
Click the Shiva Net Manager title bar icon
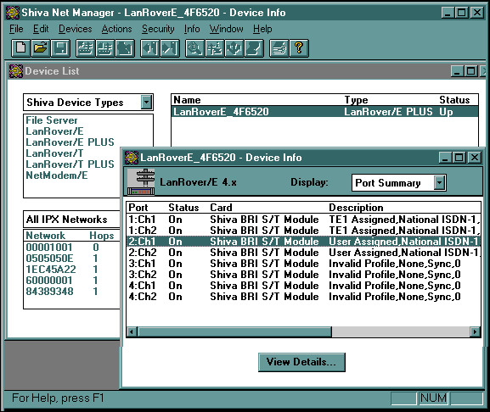point(13,13)
